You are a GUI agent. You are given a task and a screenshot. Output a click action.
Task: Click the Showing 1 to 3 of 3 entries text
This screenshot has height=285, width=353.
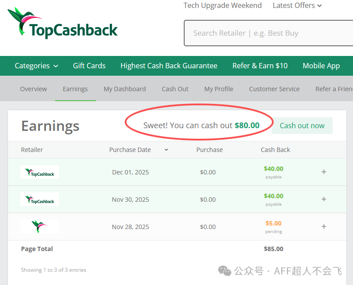[54, 270]
